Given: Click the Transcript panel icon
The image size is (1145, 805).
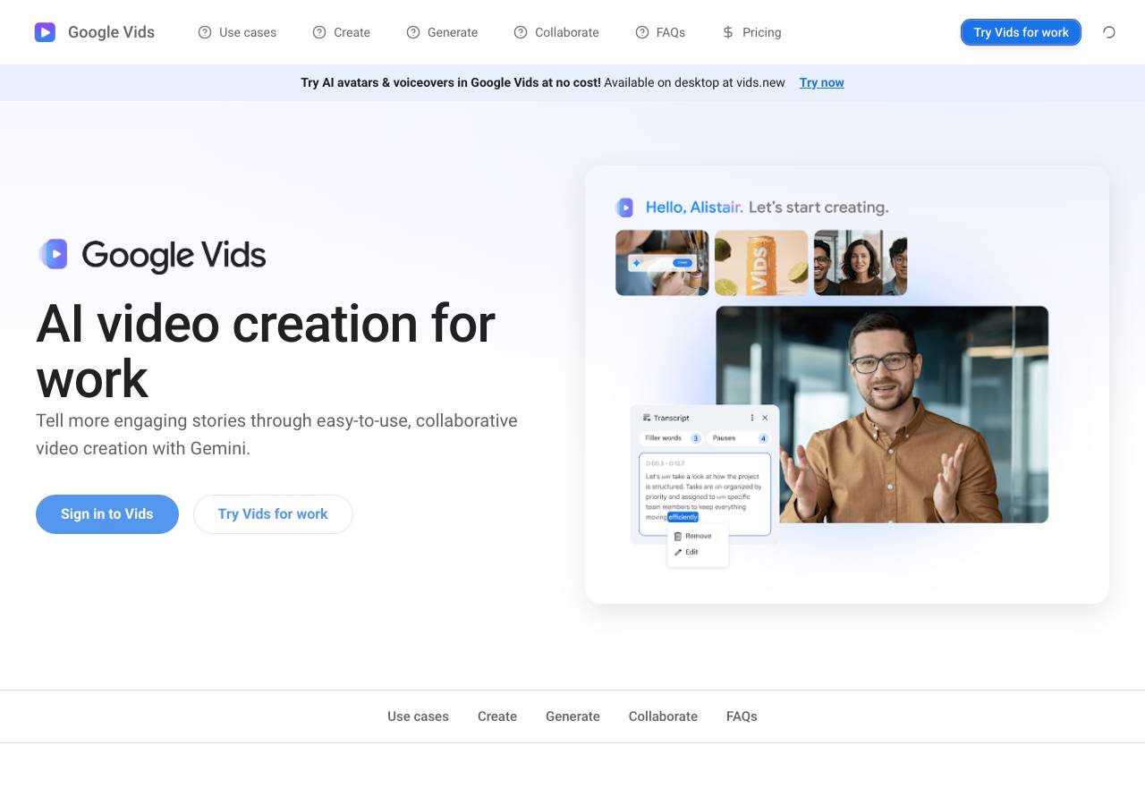Looking at the screenshot, I should tap(647, 418).
